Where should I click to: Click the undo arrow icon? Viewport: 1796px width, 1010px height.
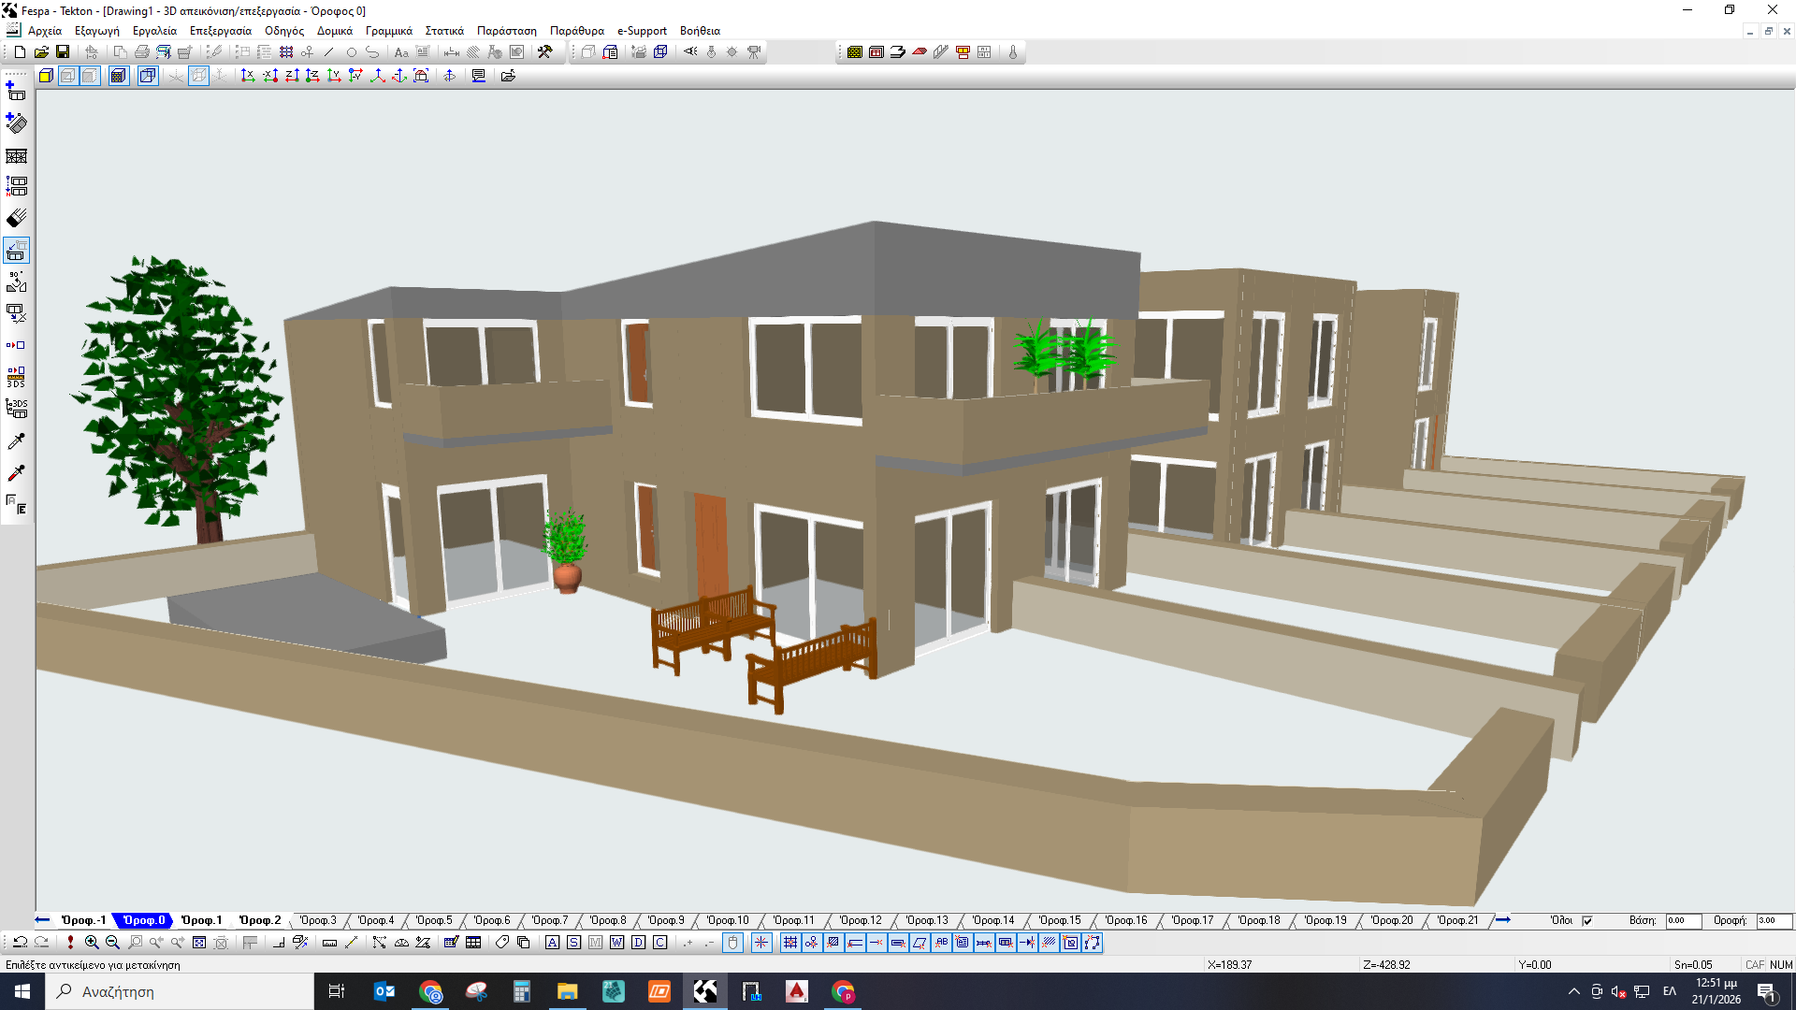pos(20,943)
